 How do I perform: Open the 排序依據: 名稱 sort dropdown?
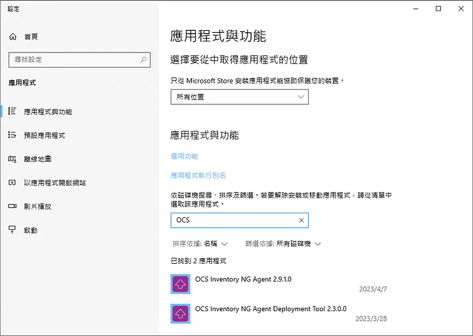click(200, 243)
